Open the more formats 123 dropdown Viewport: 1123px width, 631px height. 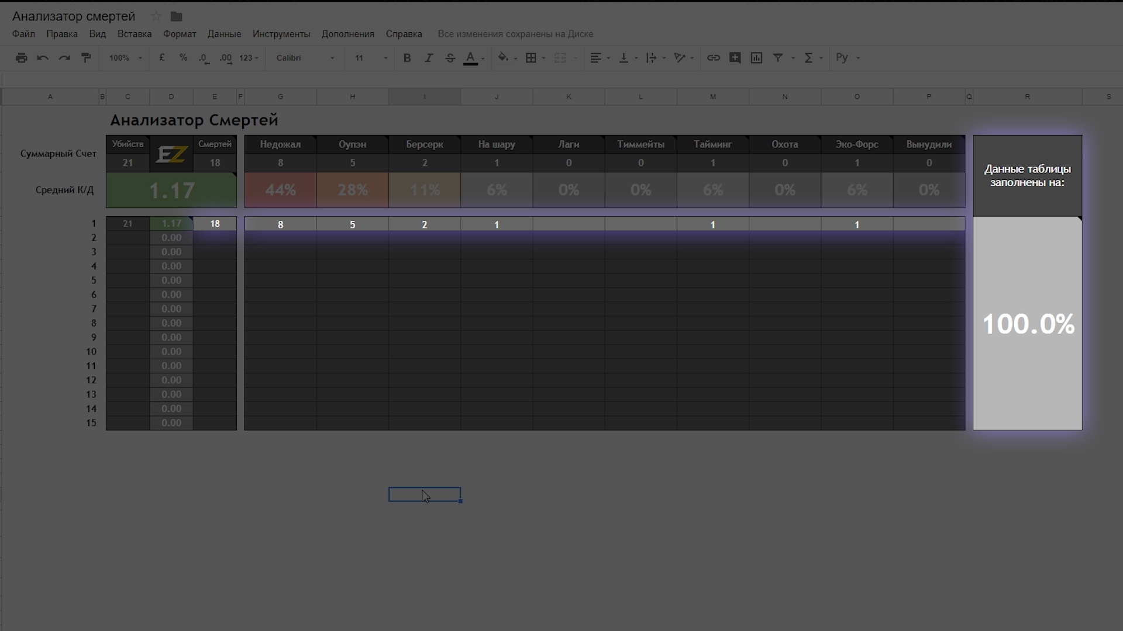249,58
